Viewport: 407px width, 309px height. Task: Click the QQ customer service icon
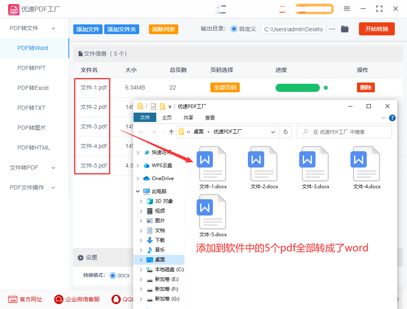click(x=116, y=299)
